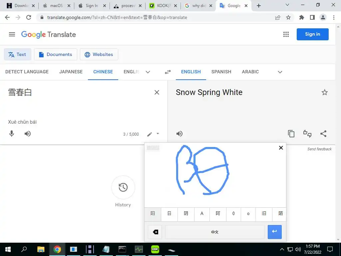This screenshot has height=256, width=341.
Task: Select the Text translation mode
Action: (x=18, y=54)
